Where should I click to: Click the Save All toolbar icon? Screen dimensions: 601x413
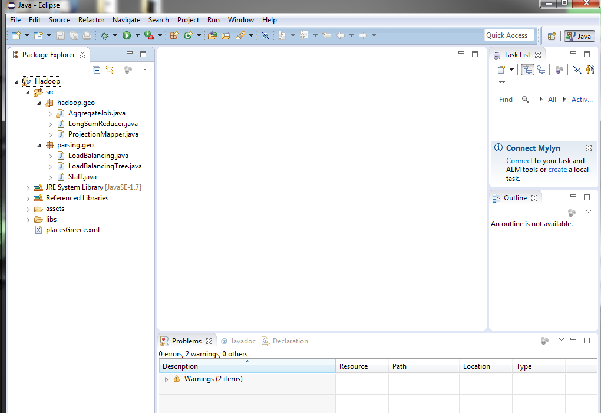pyautogui.click(x=74, y=35)
